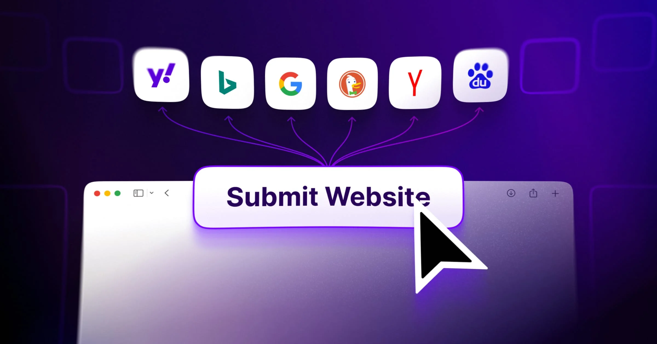Click the browser share icon
The height and width of the screenshot is (344, 657).
coord(533,193)
